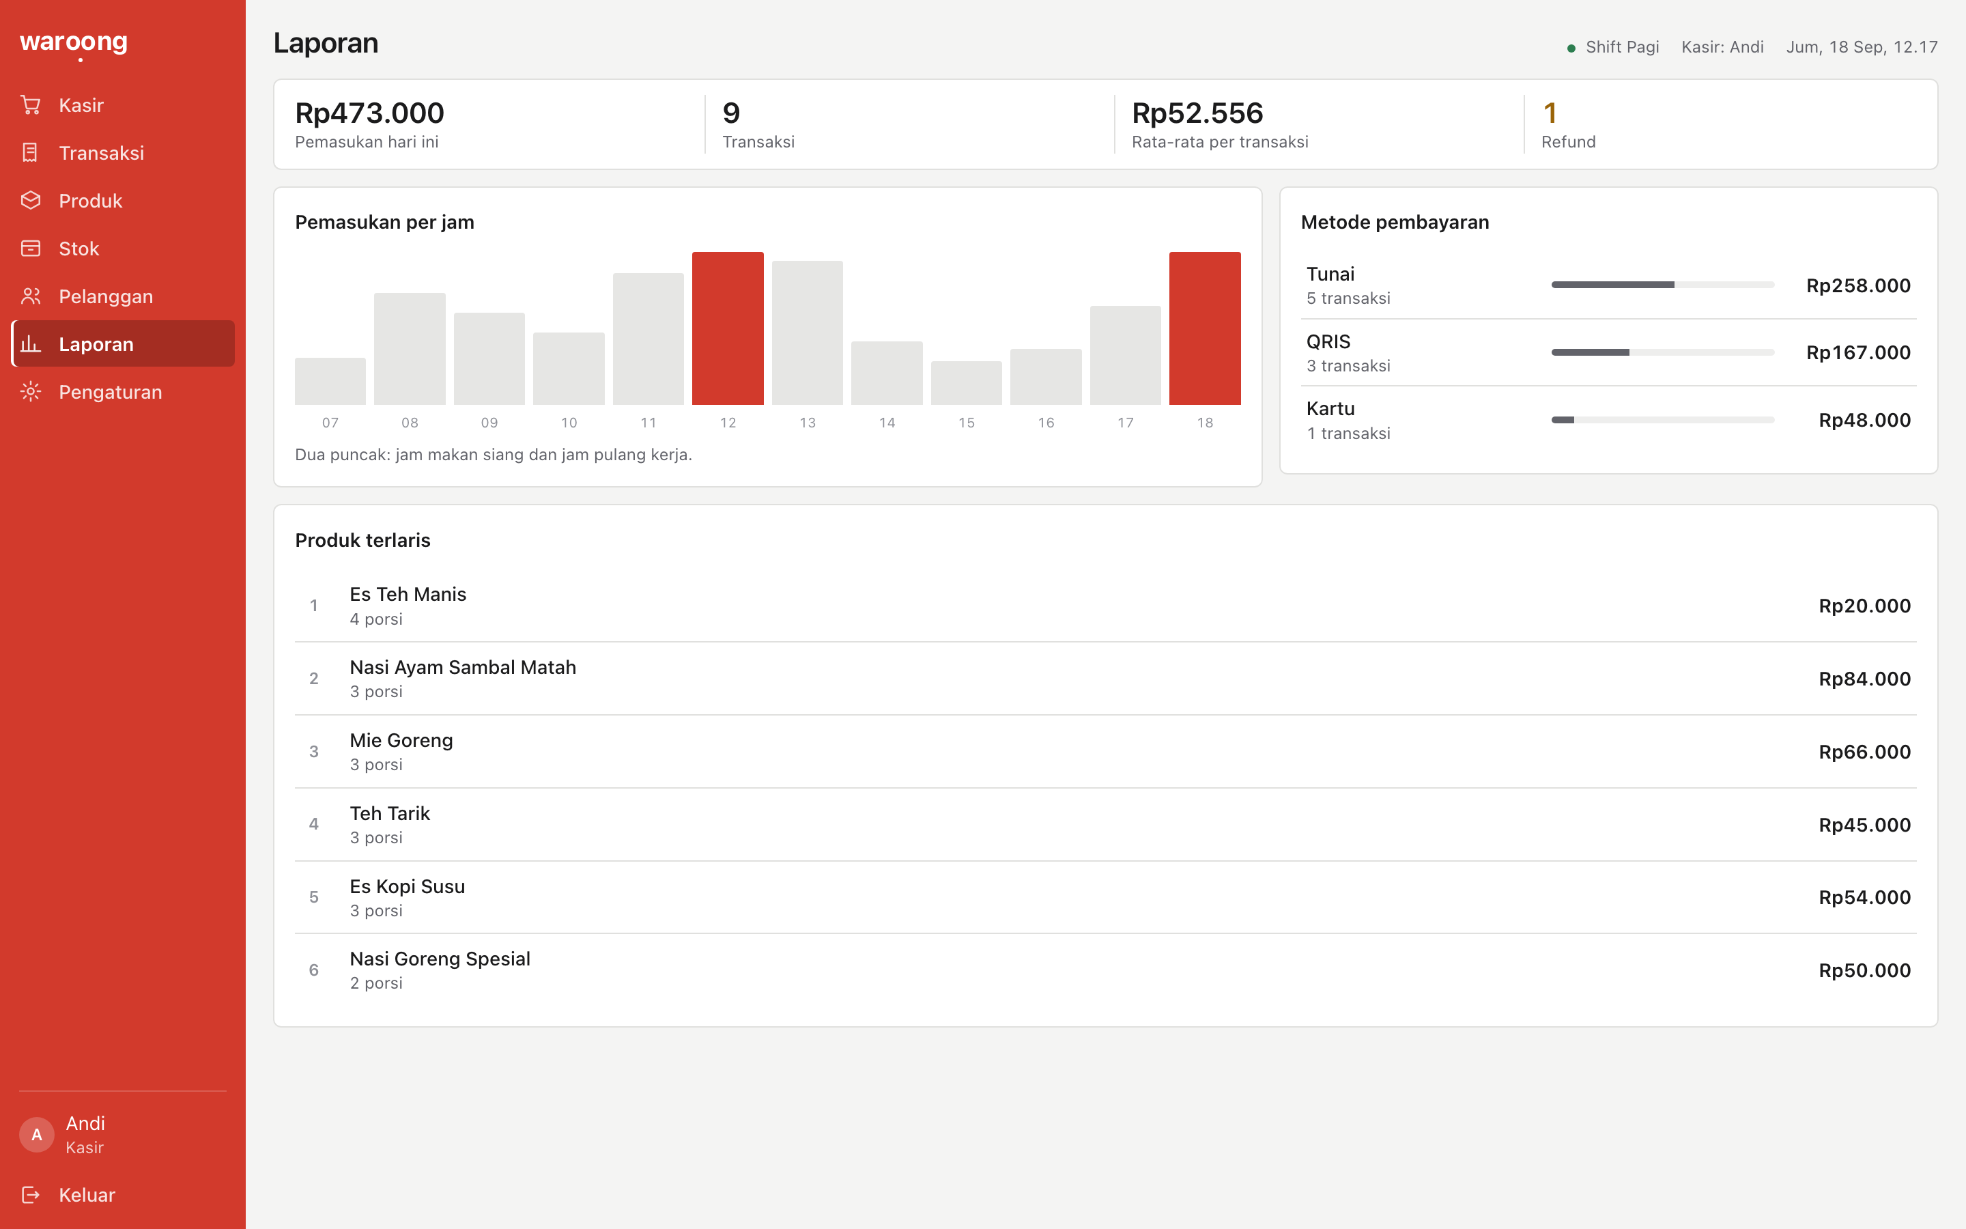Click the Rp258.000 Tunai amount
1966x1229 pixels.
[x=1858, y=285]
